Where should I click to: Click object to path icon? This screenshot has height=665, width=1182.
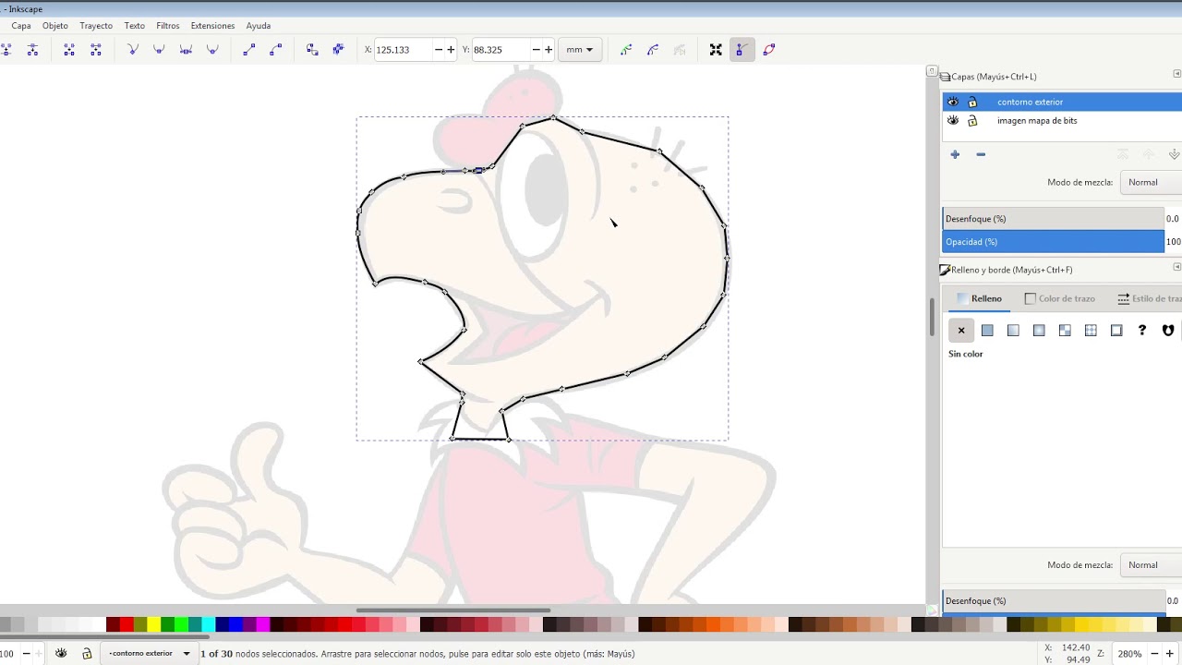(x=312, y=50)
